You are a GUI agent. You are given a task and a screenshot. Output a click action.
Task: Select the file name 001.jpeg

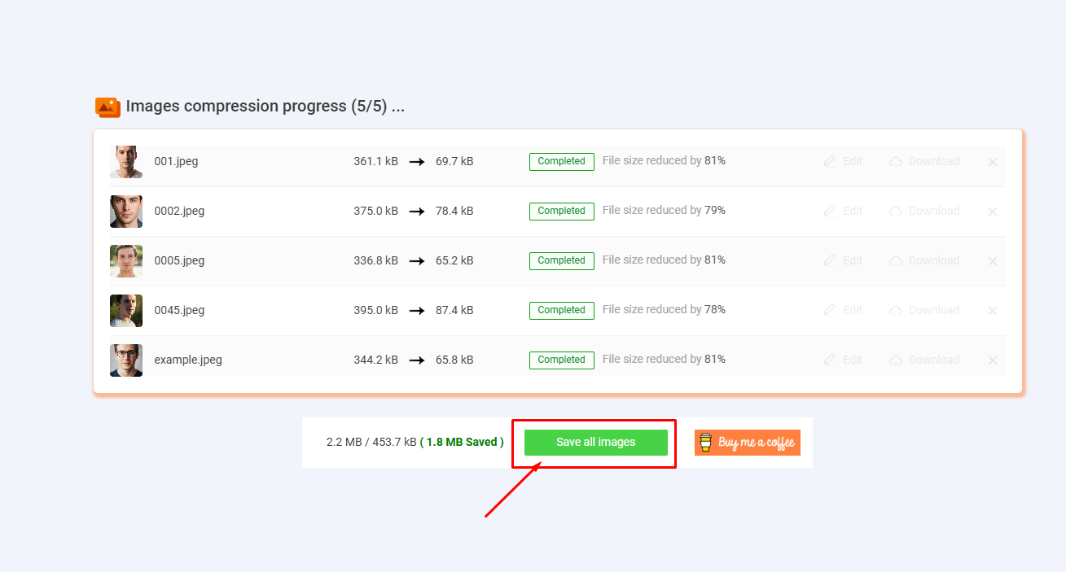(x=176, y=162)
